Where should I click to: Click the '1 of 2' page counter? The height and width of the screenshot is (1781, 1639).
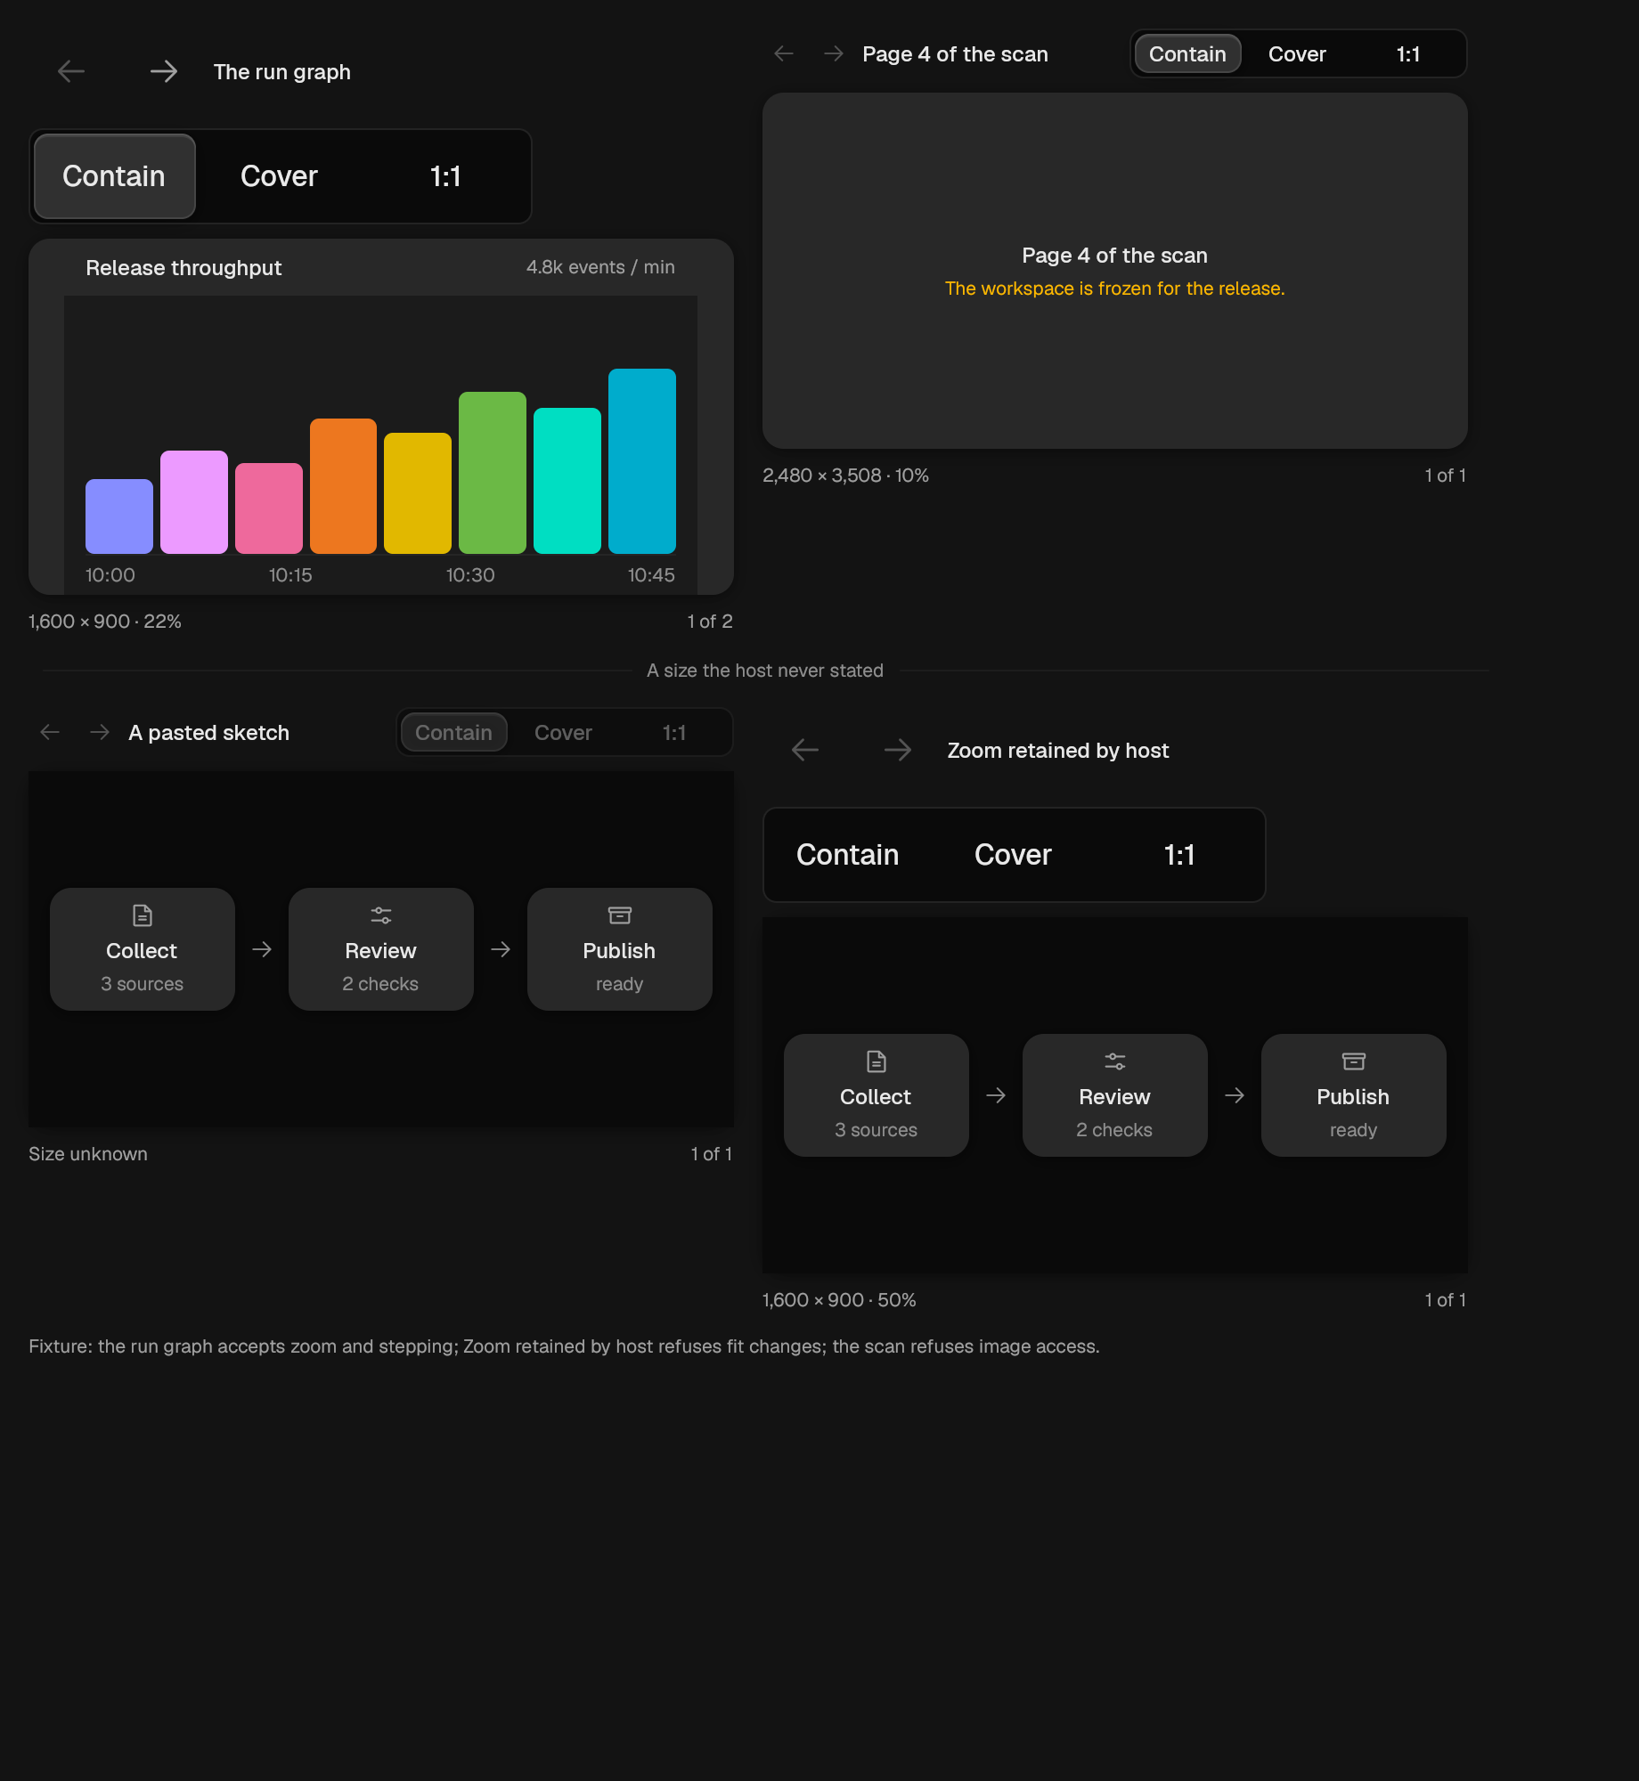coord(710,622)
